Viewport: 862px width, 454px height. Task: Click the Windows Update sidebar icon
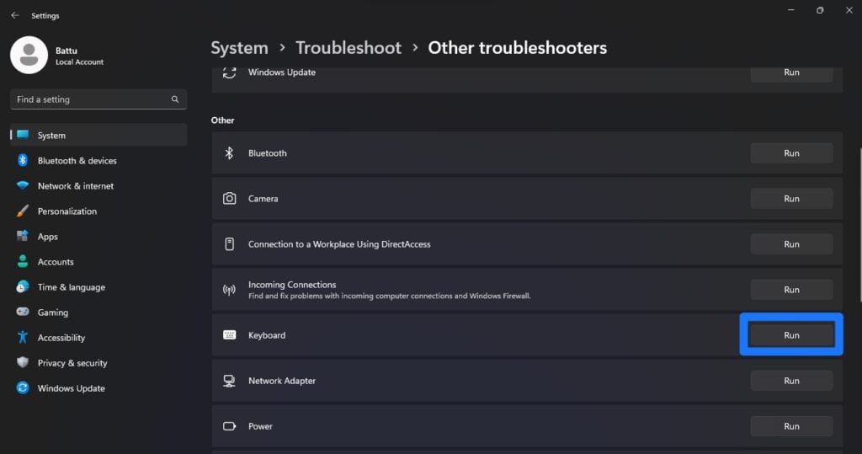23,388
